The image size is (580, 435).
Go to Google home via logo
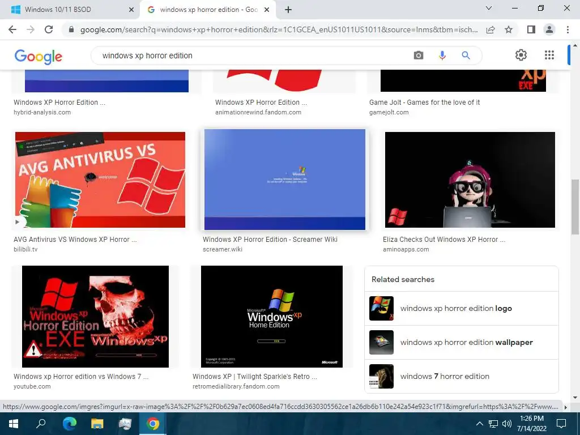point(38,56)
